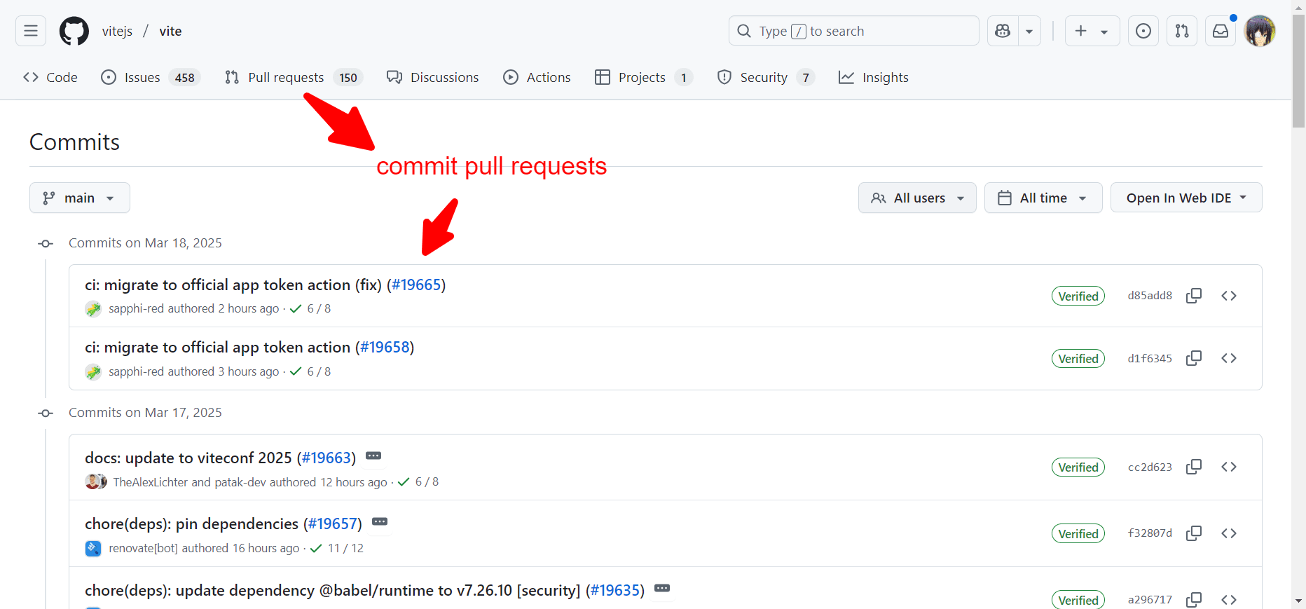Open commit 'docs: update to viteconf 2025'
Viewport: 1306px width, 609px height.
click(188, 458)
